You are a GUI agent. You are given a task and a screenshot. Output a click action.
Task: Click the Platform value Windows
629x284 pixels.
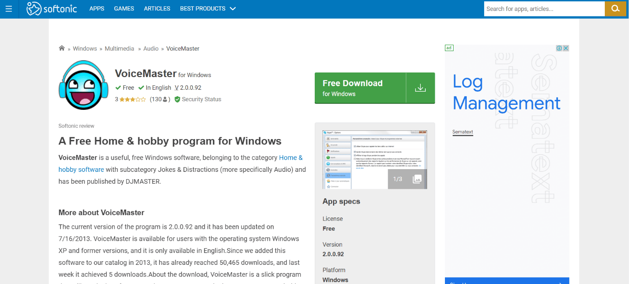point(335,280)
